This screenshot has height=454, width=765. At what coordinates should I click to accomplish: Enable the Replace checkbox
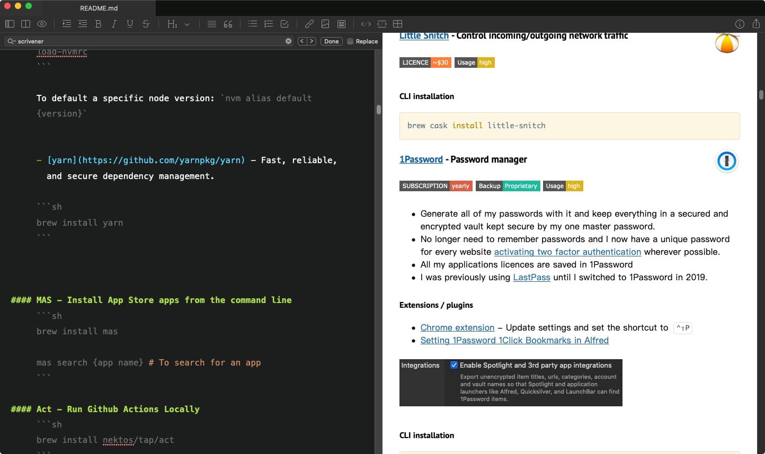pyautogui.click(x=350, y=41)
